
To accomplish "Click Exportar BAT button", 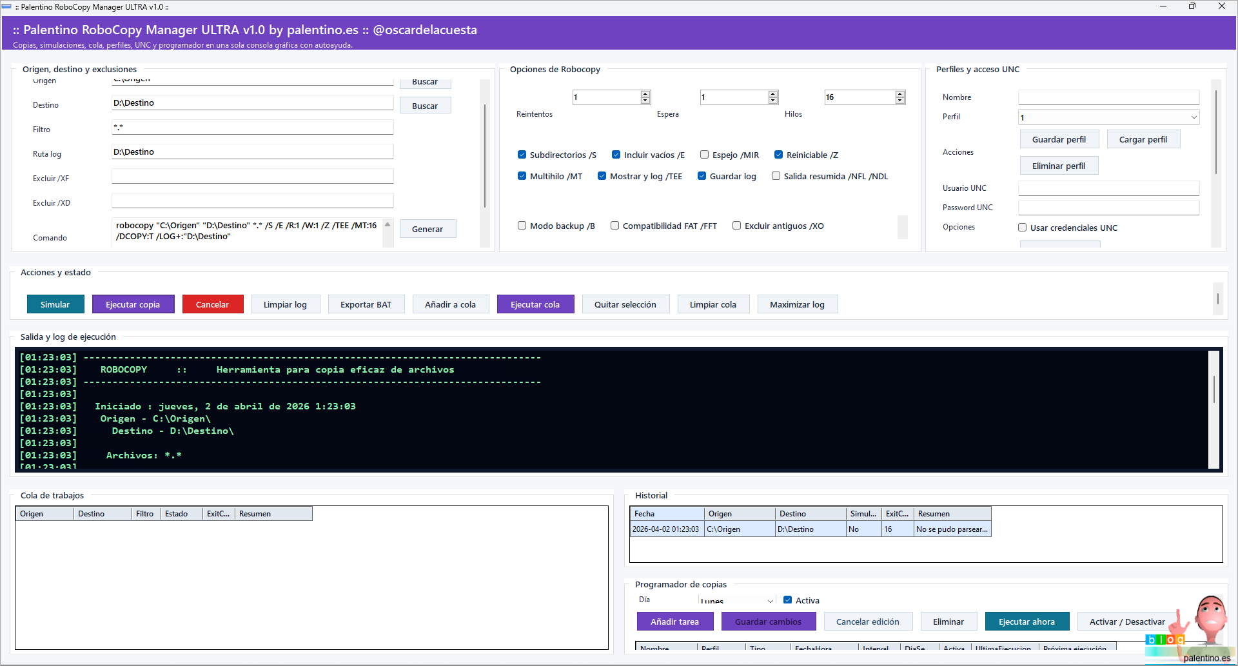I will (x=366, y=304).
